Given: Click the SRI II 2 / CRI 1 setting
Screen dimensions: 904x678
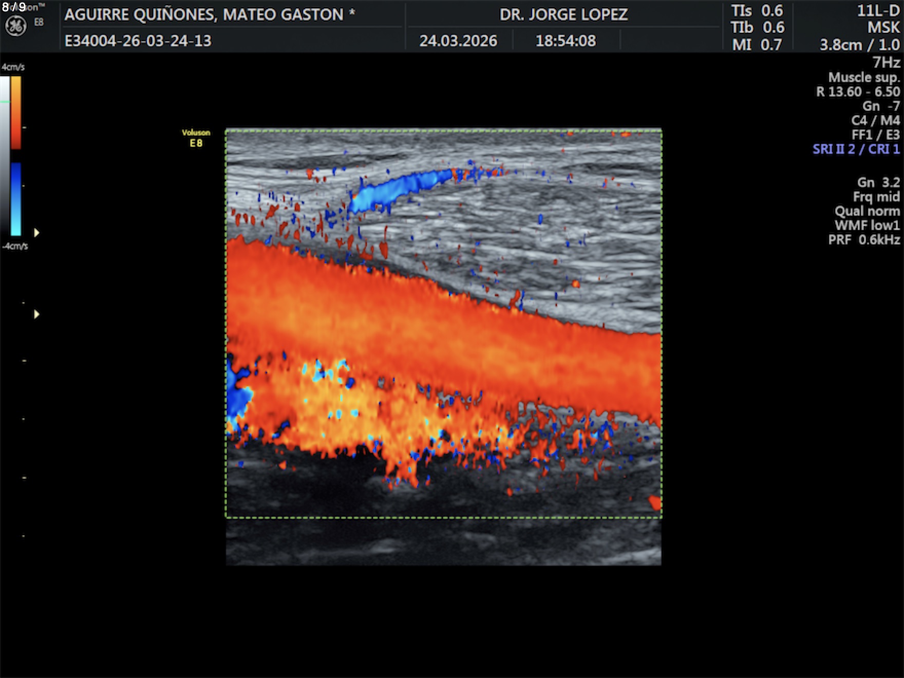Looking at the screenshot, I should pos(856,149).
